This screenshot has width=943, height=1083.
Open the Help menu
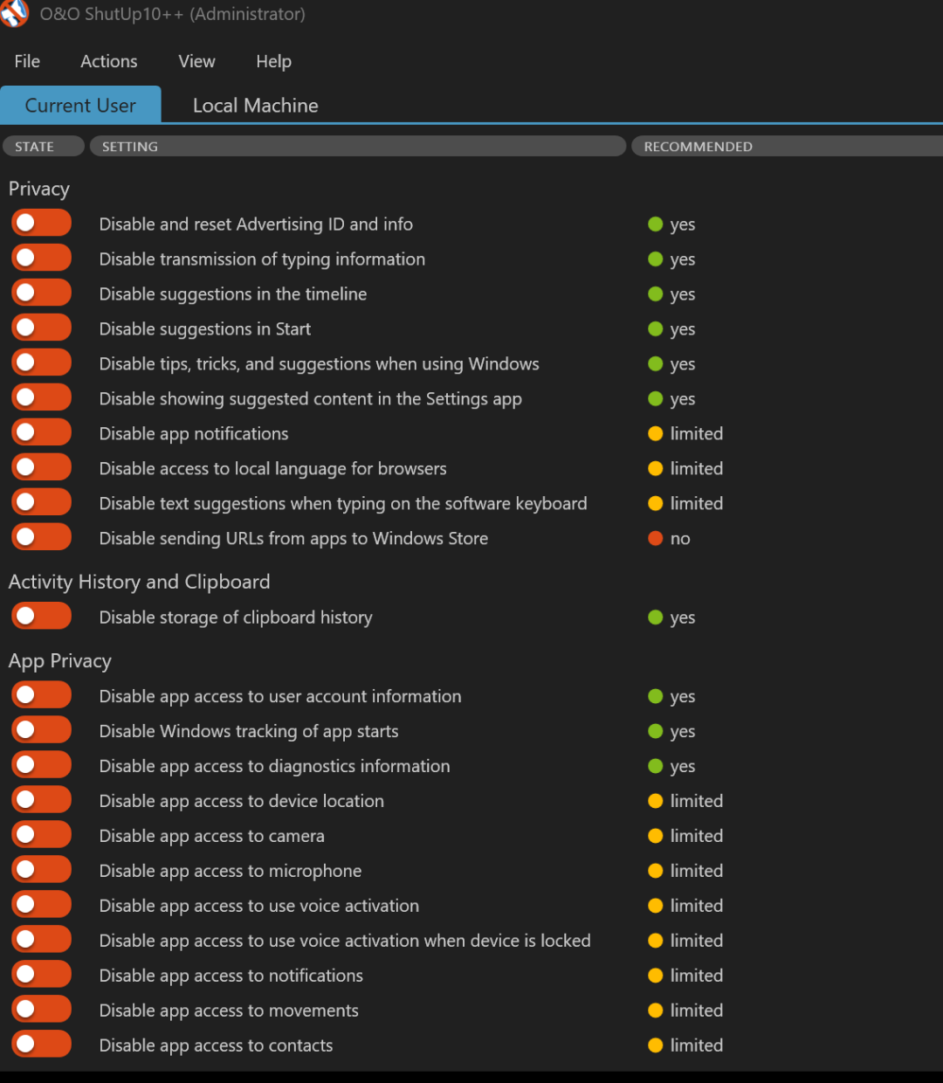[x=273, y=61]
